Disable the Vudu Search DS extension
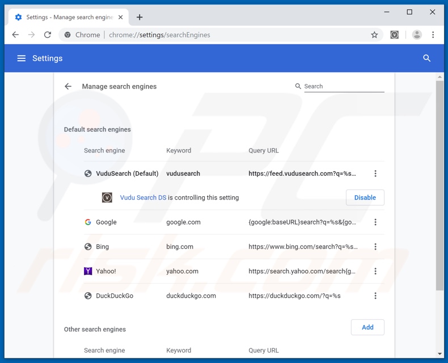 click(365, 197)
